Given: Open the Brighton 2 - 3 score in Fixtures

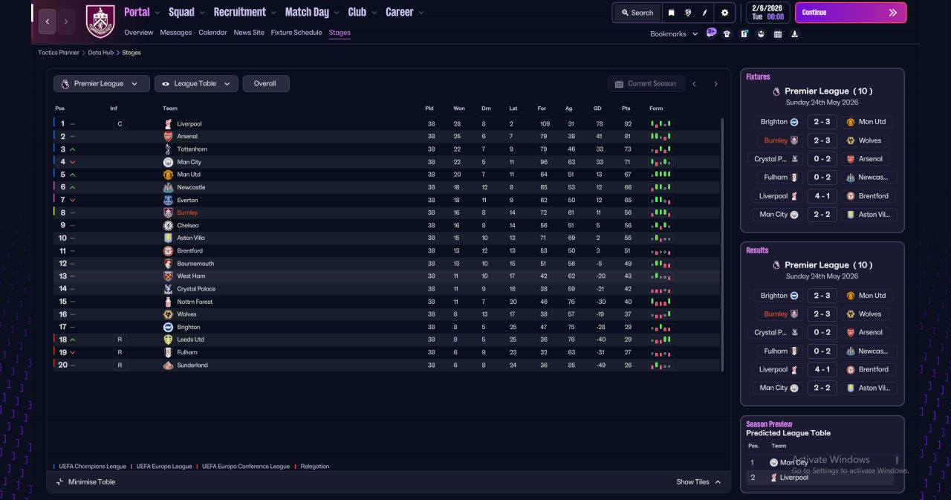Looking at the screenshot, I should click(x=822, y=122).
